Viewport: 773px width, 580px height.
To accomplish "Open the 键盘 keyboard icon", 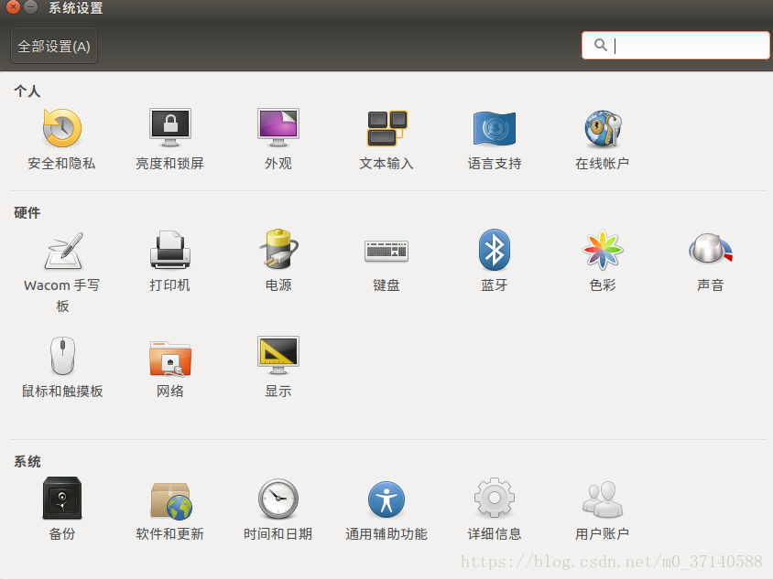I will (386, 251).
